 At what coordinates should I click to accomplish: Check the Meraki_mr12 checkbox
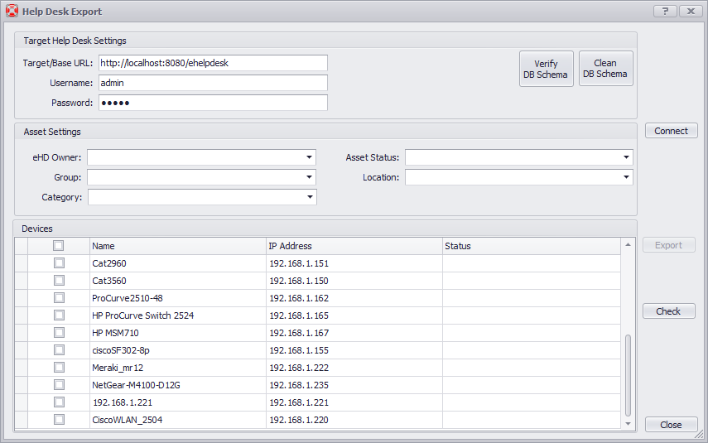tap(59, 367)
